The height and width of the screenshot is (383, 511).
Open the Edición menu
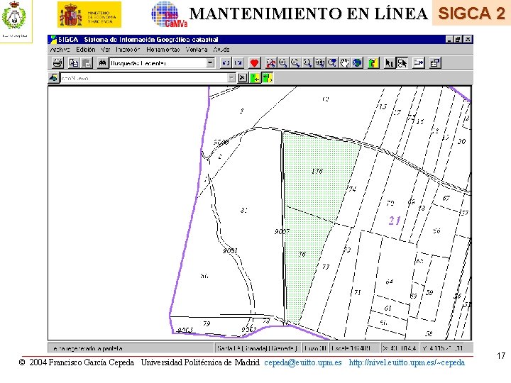click(86, 50)
